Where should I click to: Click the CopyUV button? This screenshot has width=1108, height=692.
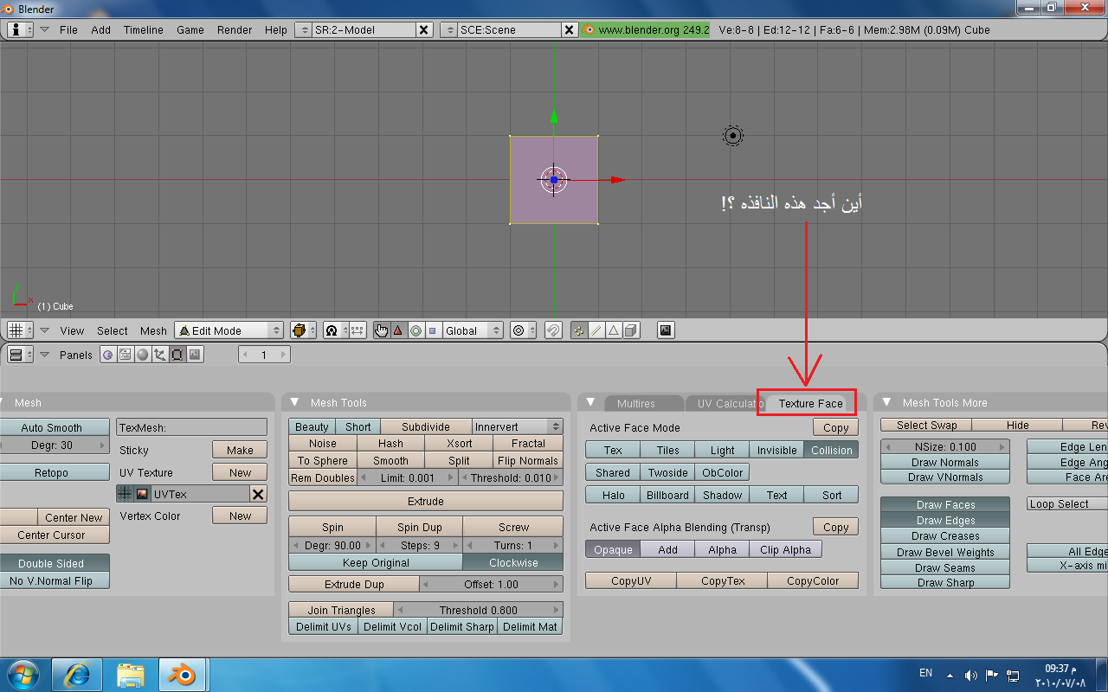click(x=631, y=580)
